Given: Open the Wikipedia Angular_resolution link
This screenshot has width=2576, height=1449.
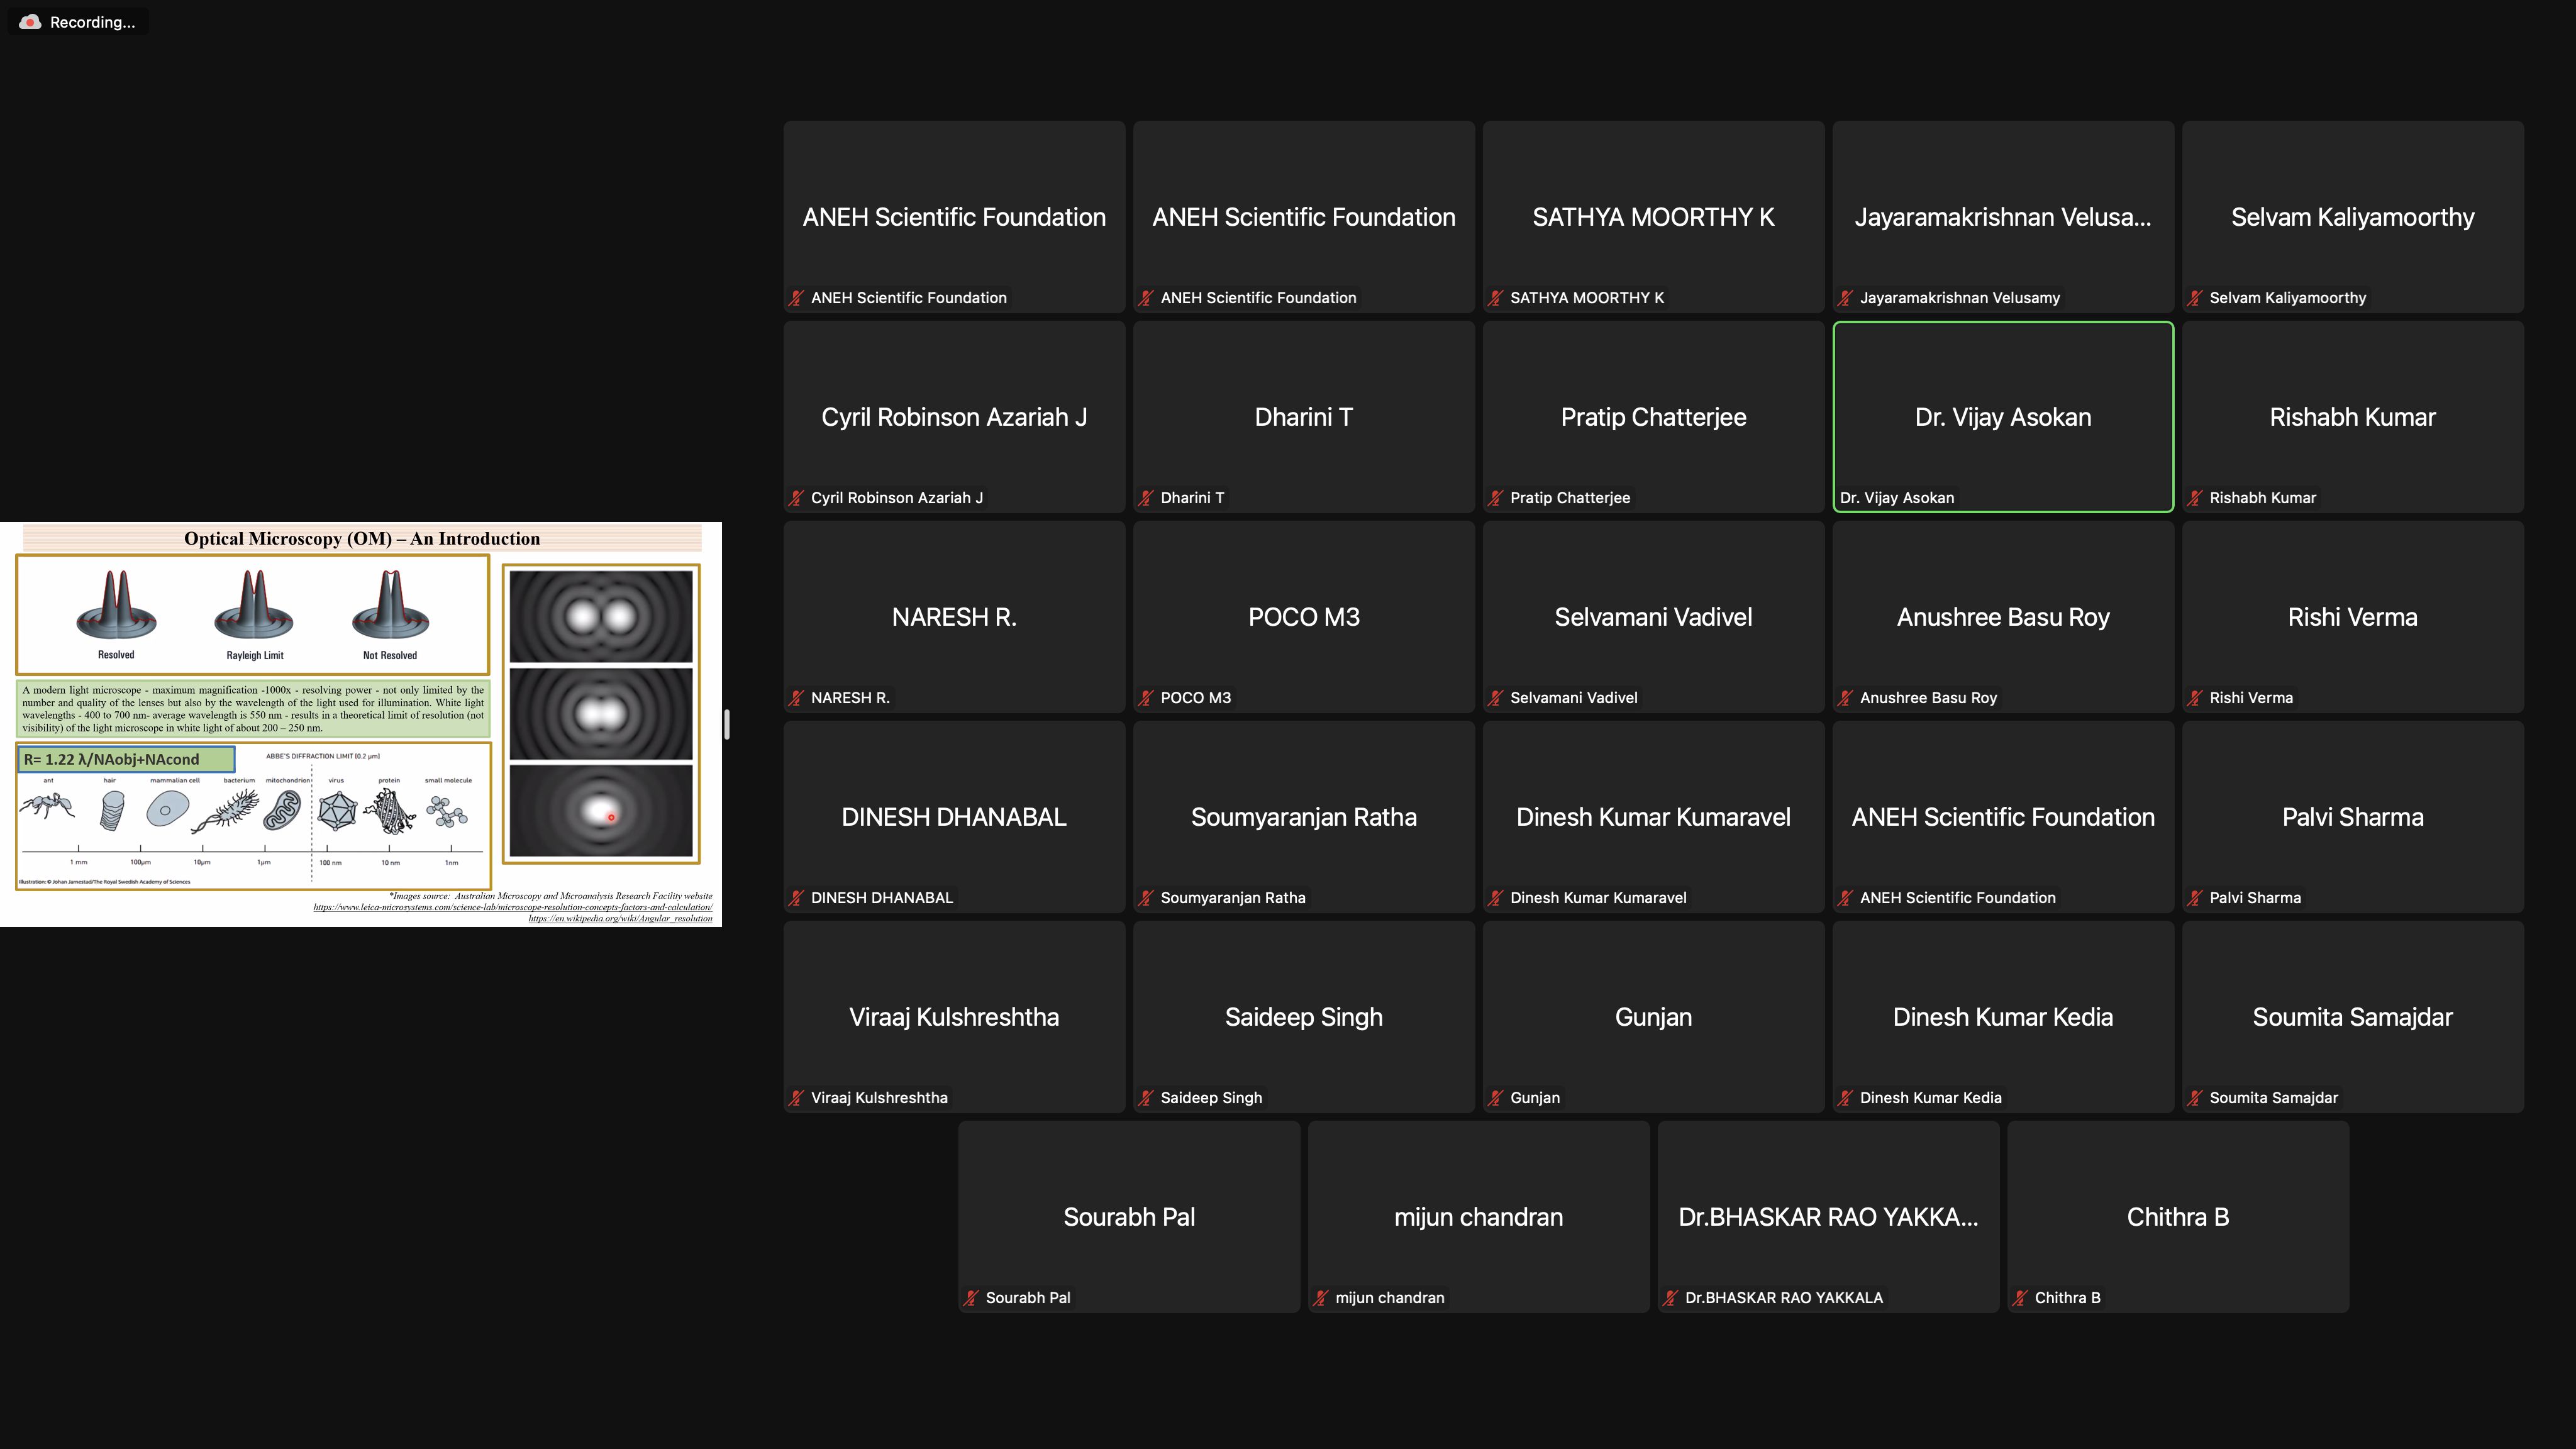Looking at the screenshot, I should (x=620, y=918).
